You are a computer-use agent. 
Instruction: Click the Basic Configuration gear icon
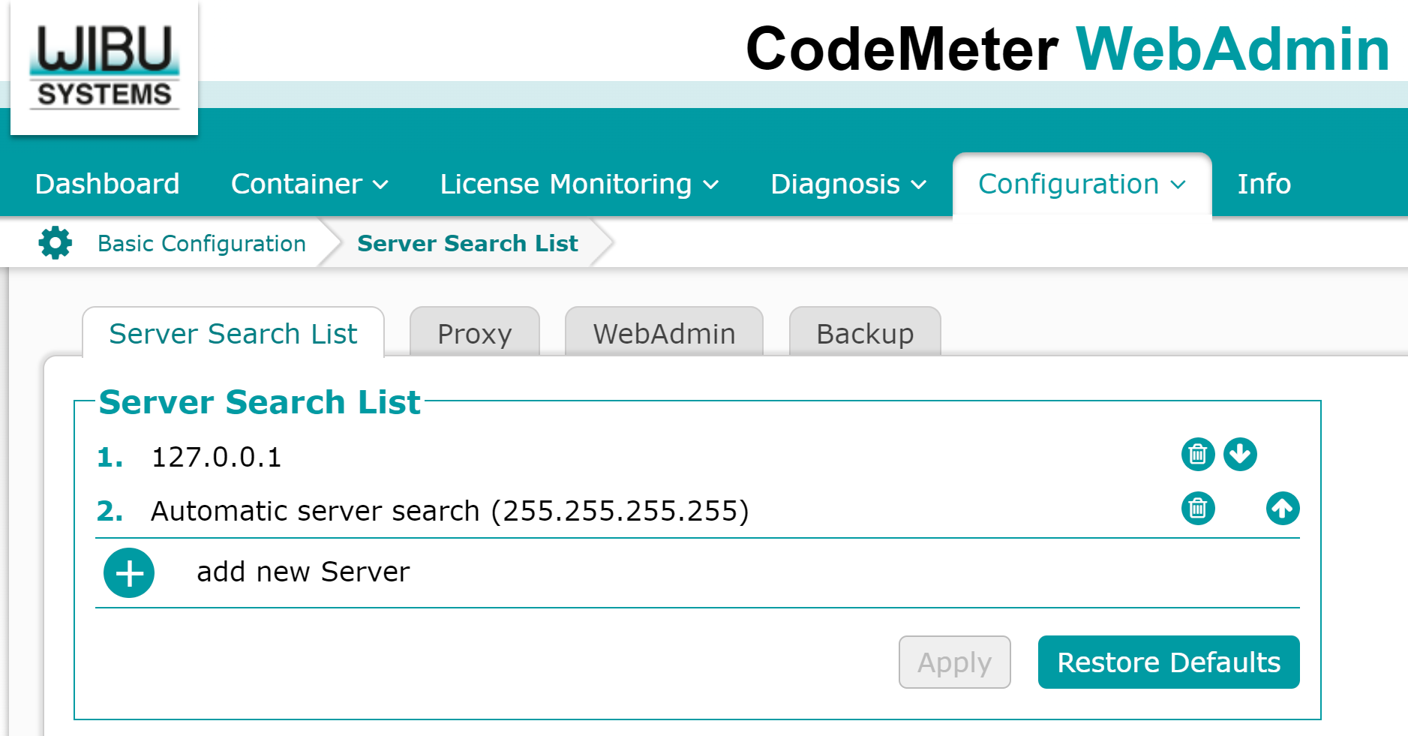point(55,243)
